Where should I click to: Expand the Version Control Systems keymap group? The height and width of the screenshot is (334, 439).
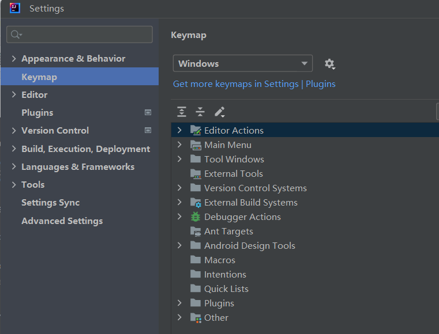(x=179, y=188)
